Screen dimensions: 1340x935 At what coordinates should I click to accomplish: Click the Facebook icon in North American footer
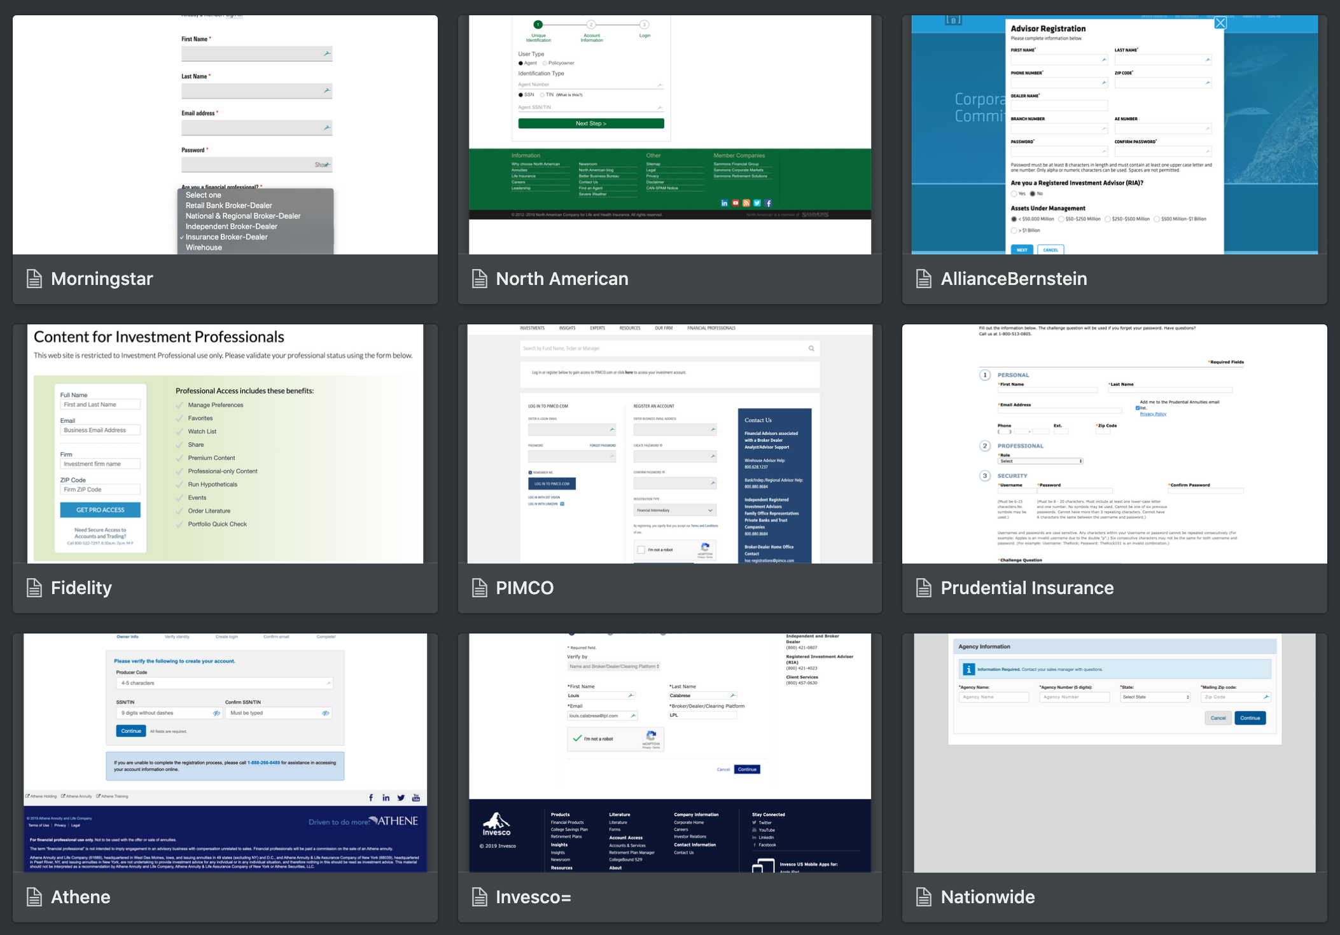[x=768, y=203]
